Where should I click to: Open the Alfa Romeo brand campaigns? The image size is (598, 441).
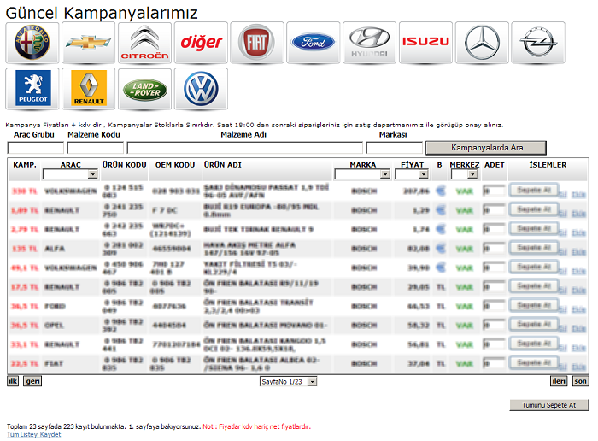coord(32,43)
